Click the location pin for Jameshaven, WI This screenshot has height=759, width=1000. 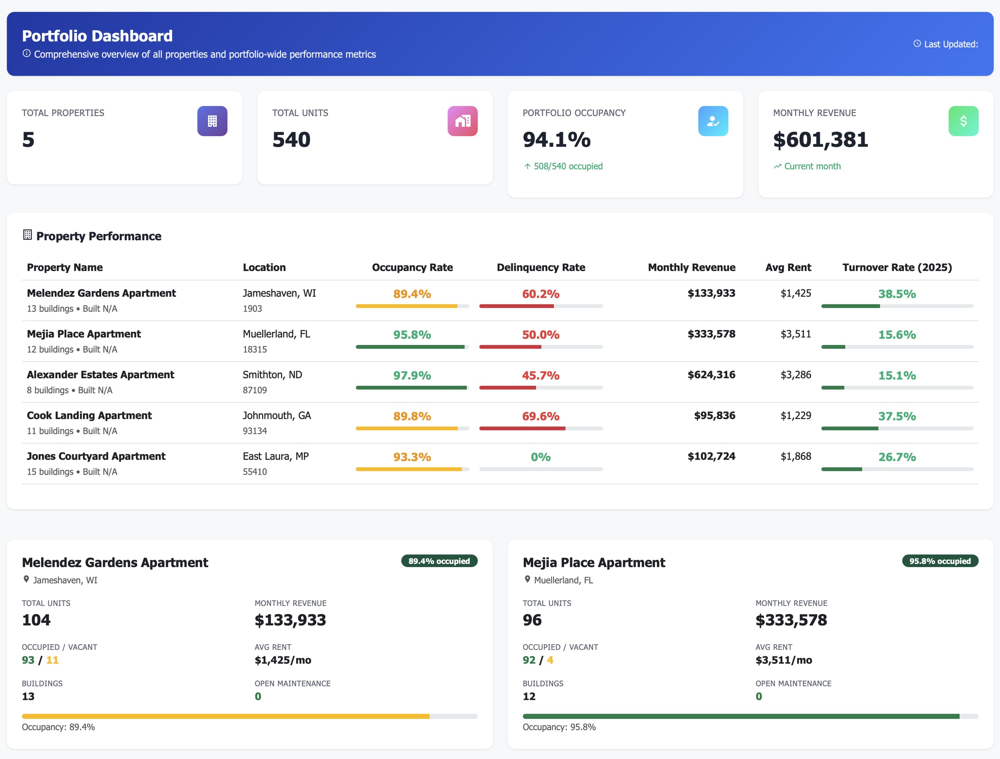[26, 580]
